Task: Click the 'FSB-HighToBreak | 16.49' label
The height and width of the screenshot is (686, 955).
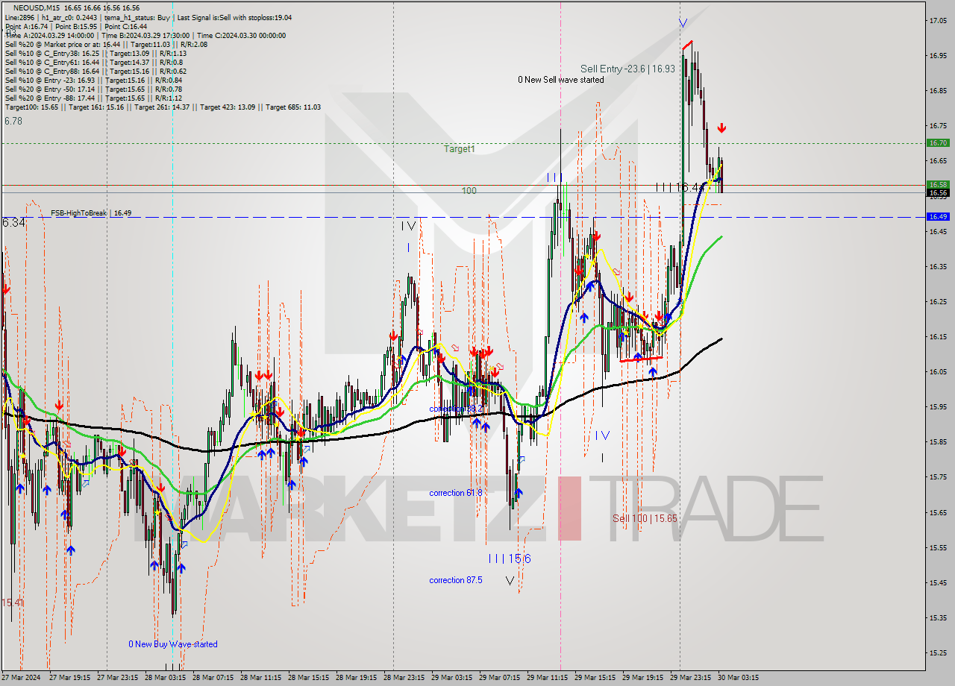Action: 91,213
